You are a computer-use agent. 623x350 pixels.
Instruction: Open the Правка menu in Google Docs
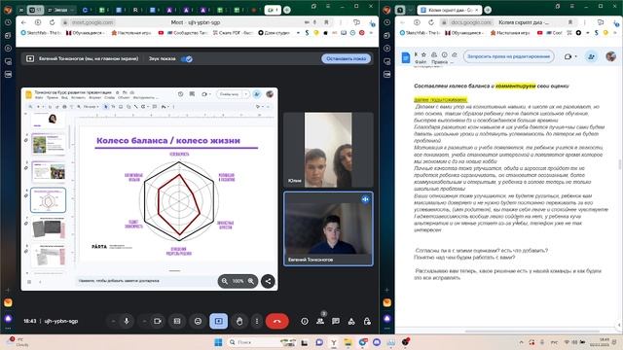point(439,62)
